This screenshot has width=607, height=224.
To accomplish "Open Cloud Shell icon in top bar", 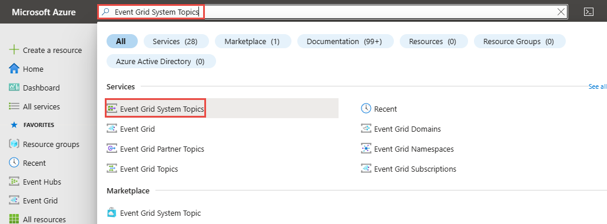I will 588,12.
